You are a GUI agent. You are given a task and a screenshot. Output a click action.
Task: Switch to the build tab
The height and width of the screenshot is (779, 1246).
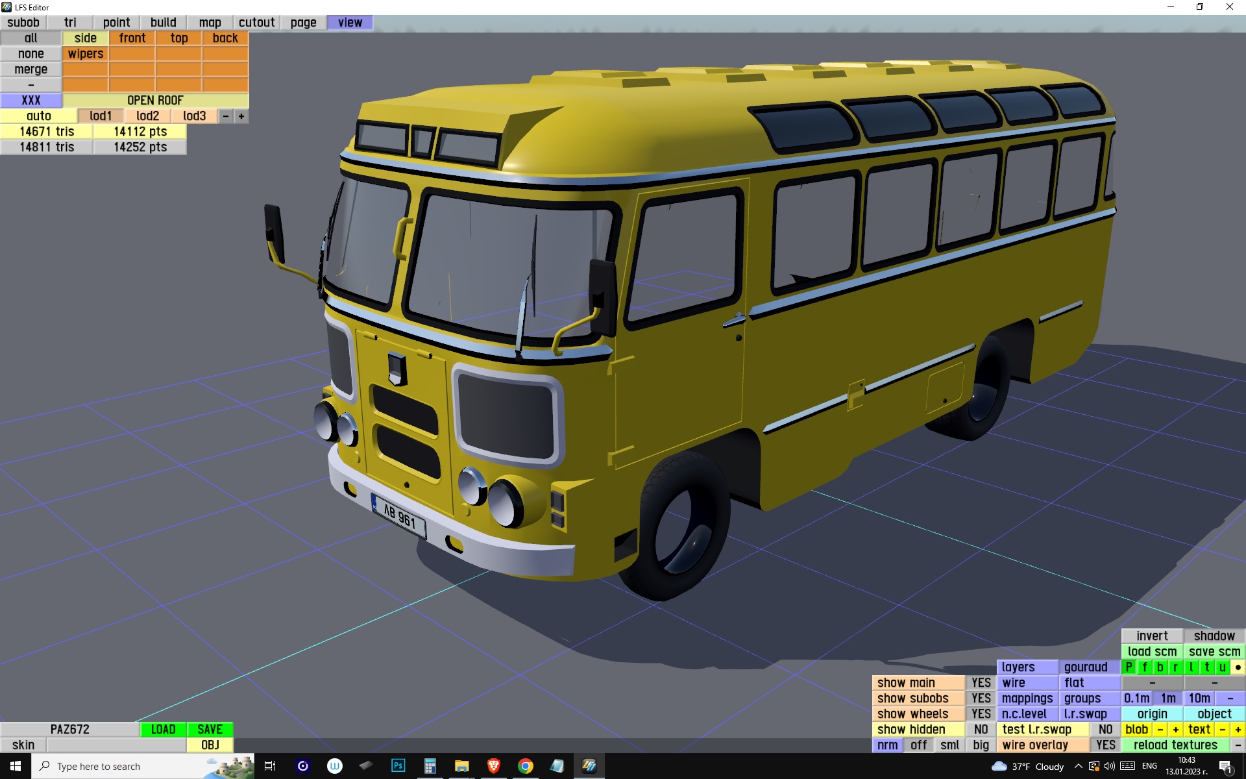(163, 23)
